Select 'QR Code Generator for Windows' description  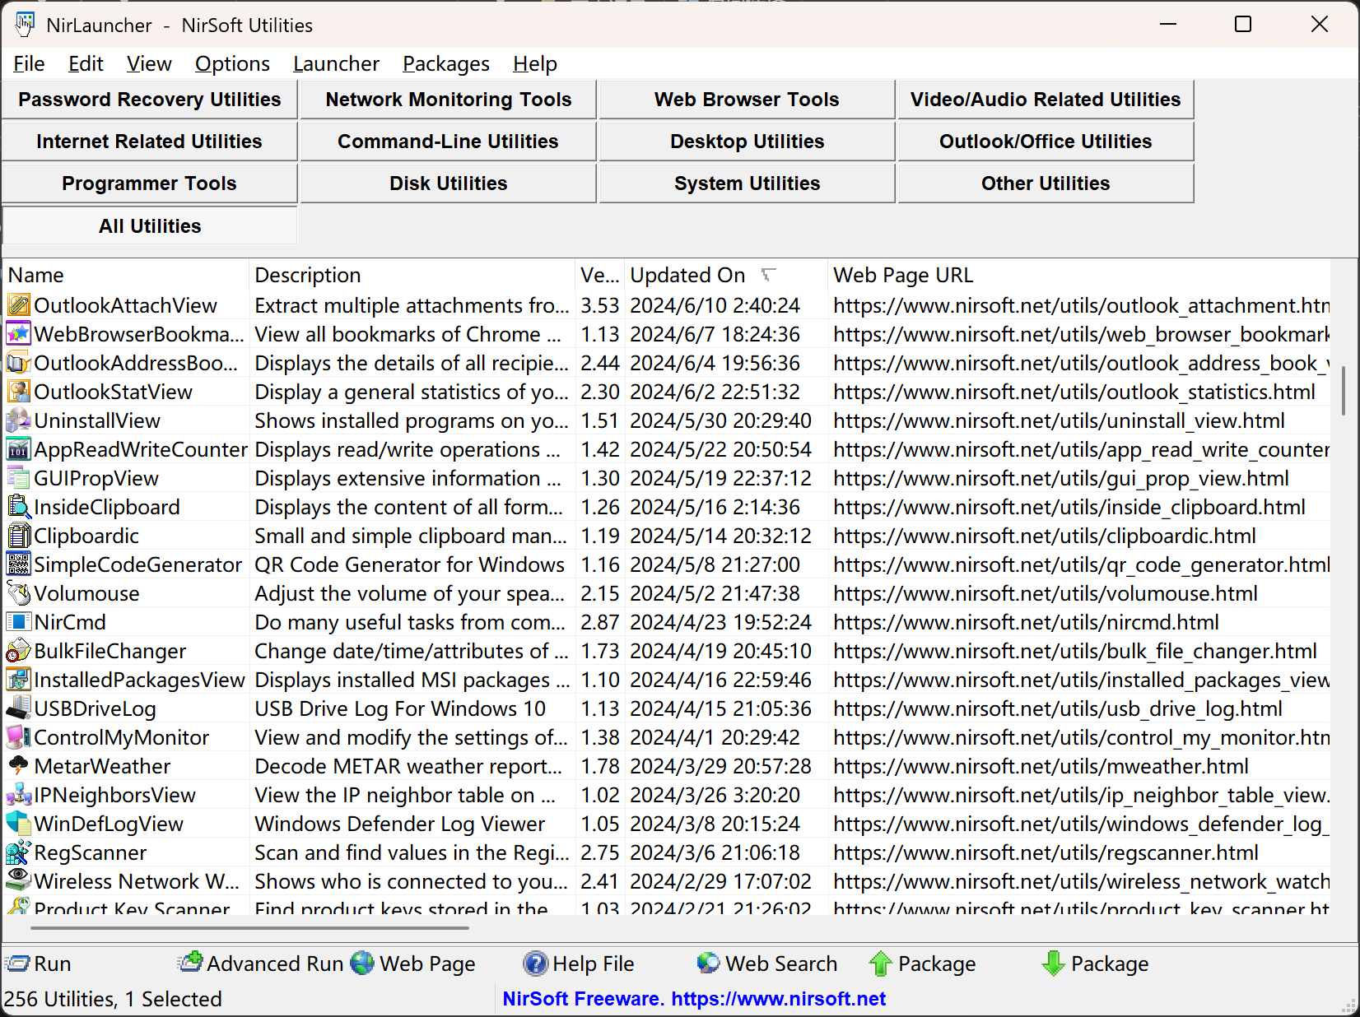click(410, 564)
